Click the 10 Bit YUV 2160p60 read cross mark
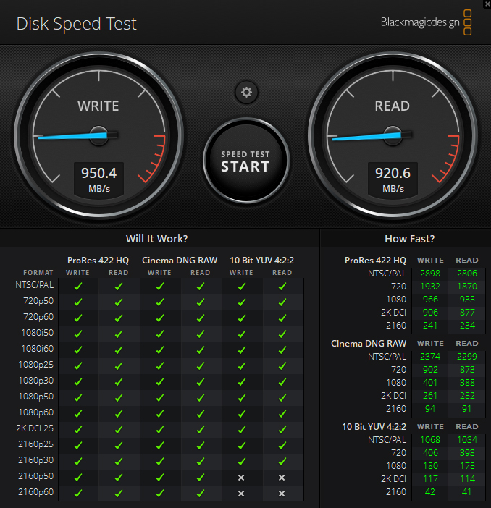This screenshot has height=508, width=491. point(282,494)
